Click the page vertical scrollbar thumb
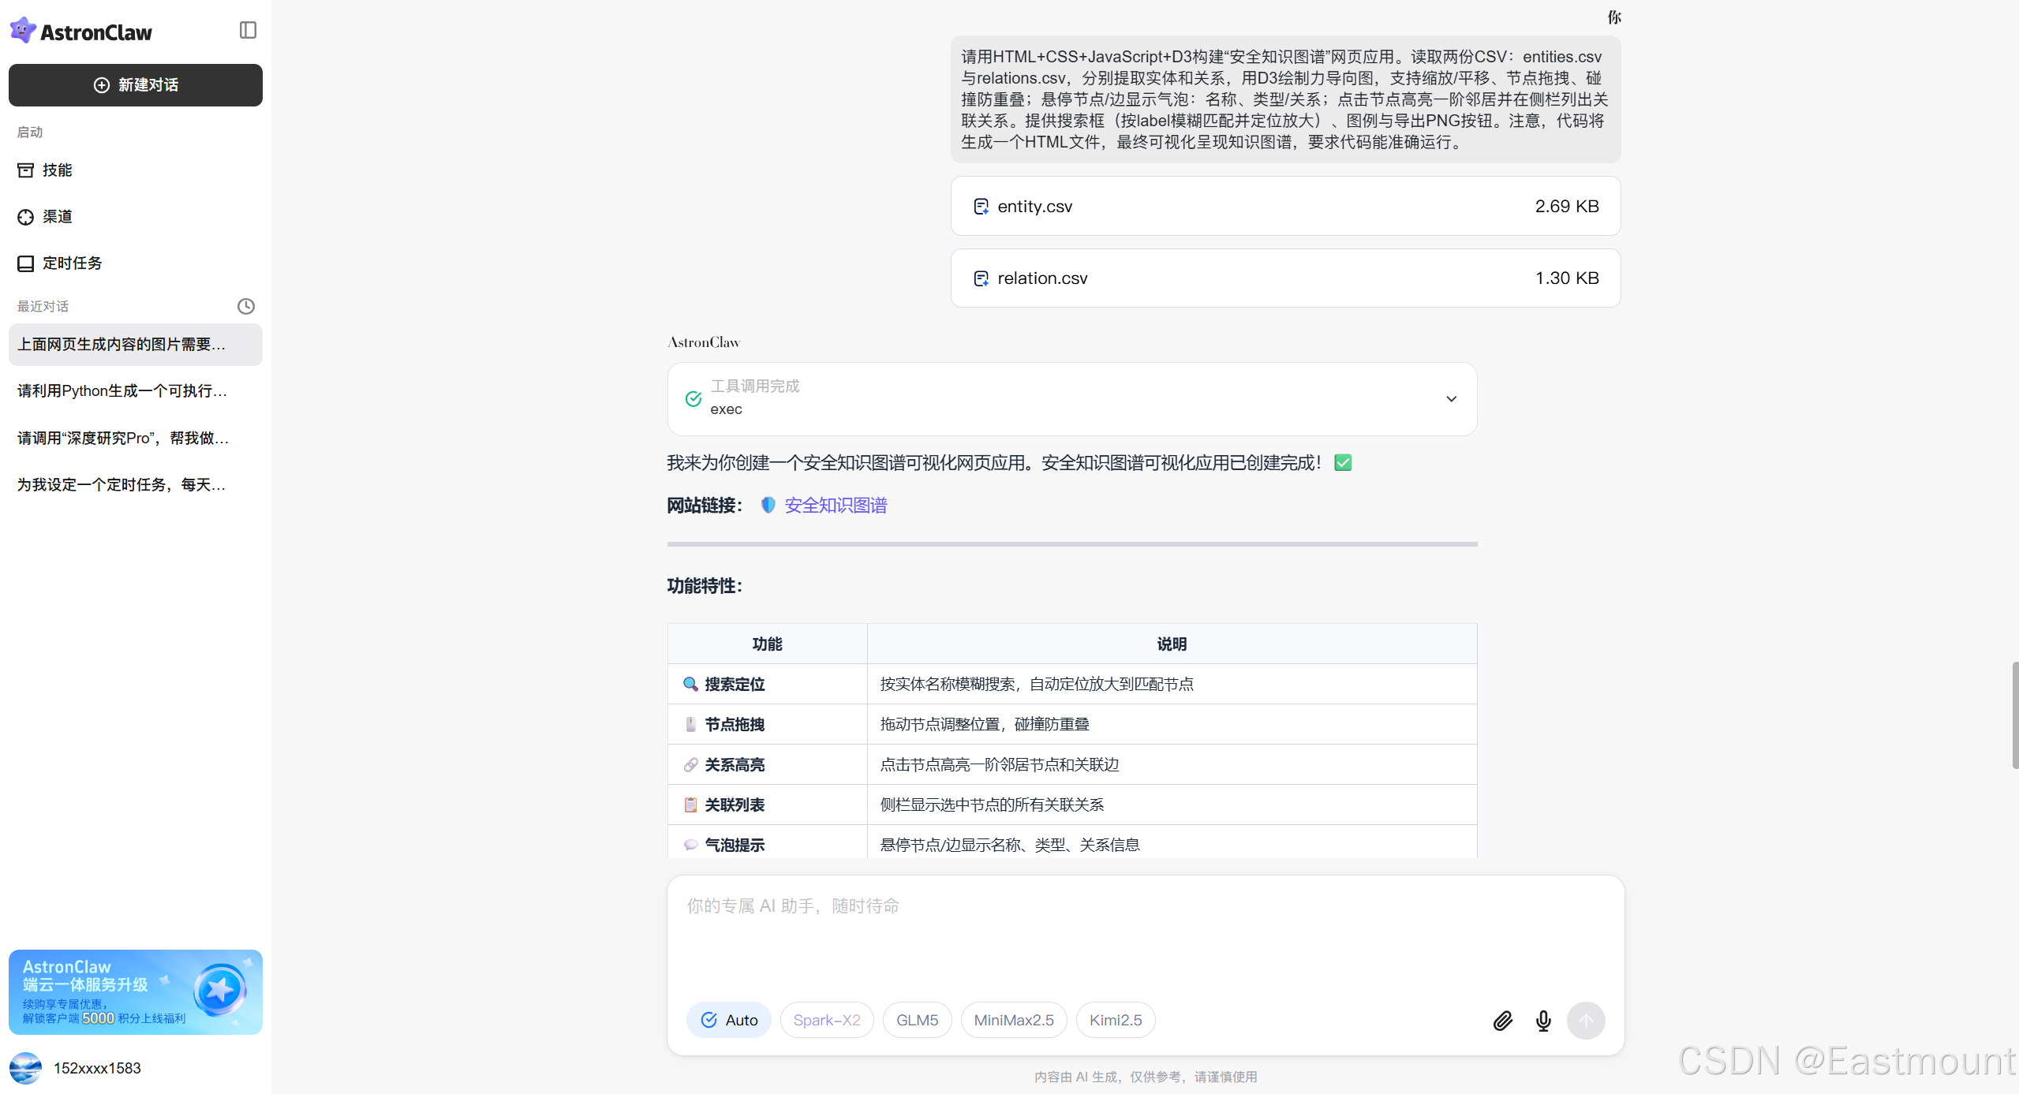The height and width of the screenshot is (1094, 2019). pos(2014,715)
